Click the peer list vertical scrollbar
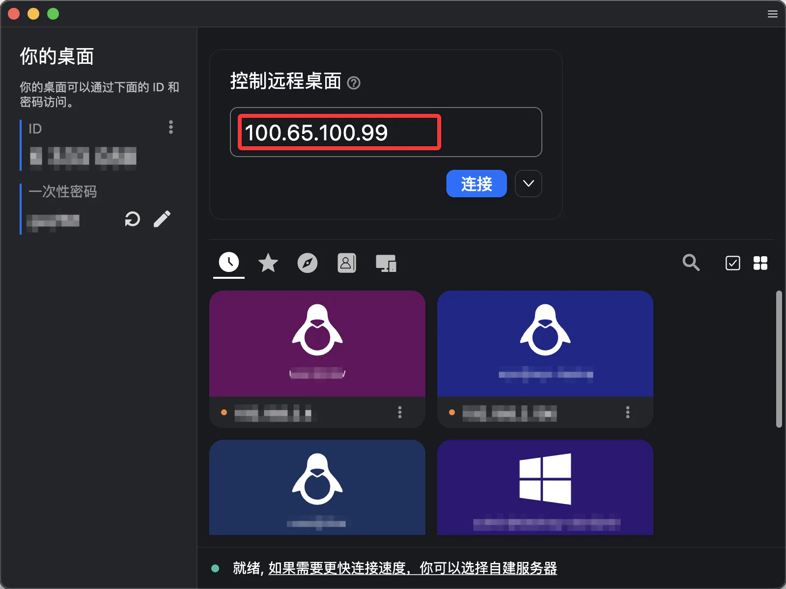Screen dimensions: 786x589 click(x=779, y=359)
